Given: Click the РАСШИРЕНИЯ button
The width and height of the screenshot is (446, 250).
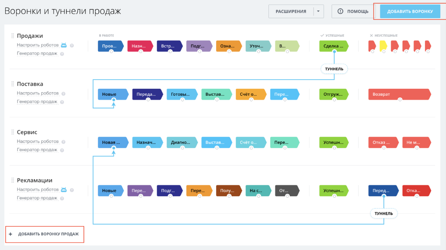Looking at the screenshot, I should (x=291, y=11).
